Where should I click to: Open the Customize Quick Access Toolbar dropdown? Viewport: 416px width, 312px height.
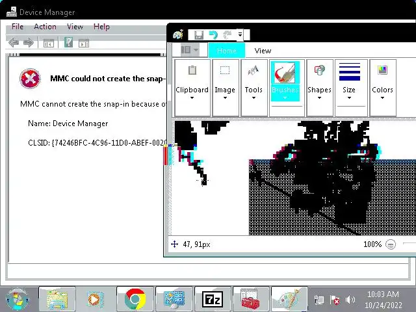tap(240, 34)
